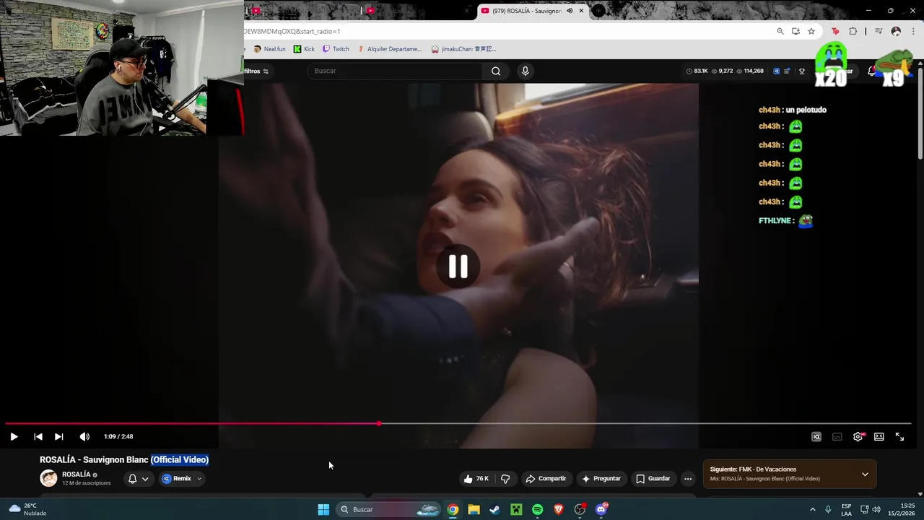Click the blue IQ icon in stats bar
Screen dimensions: 924x520
777,71
